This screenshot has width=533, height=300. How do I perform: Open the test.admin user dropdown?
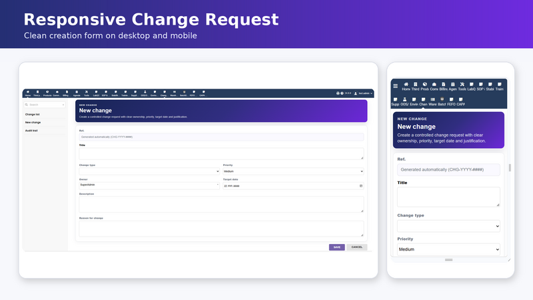[363, 93]
